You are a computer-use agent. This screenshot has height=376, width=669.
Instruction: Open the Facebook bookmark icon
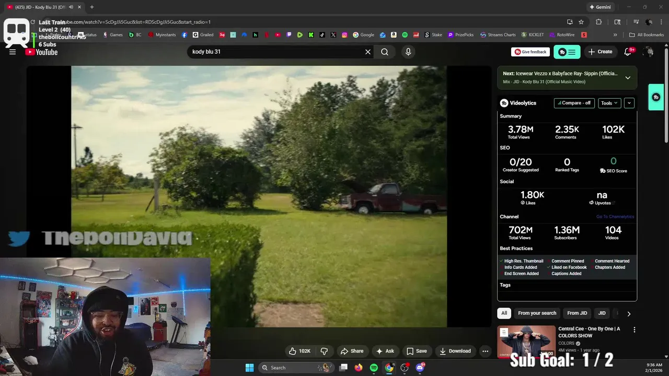(x=184, y=35)
